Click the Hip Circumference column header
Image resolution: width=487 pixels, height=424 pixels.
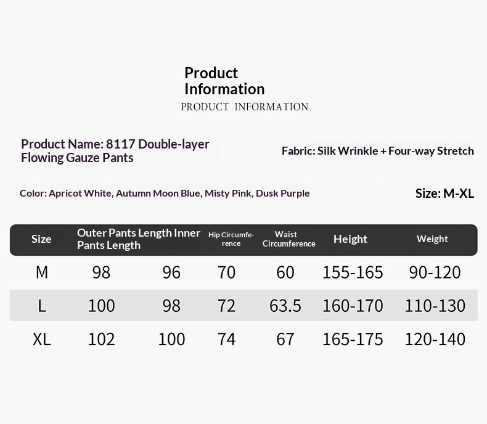[x=231, y=239]
